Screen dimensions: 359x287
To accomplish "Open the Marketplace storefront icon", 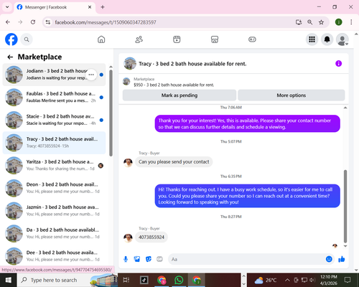I will 215,39.
